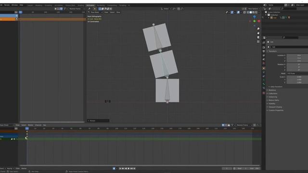
Task: Jump to the end frame
Action: point(135,169)
